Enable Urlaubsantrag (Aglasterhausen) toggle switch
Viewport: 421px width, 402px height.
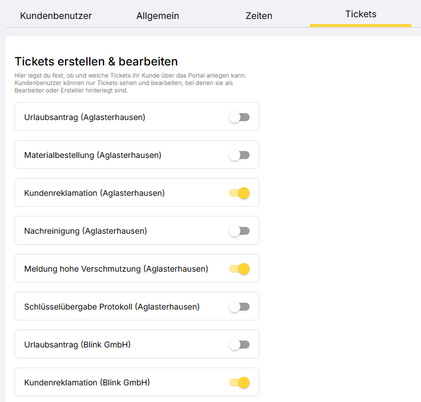(239, 117)
